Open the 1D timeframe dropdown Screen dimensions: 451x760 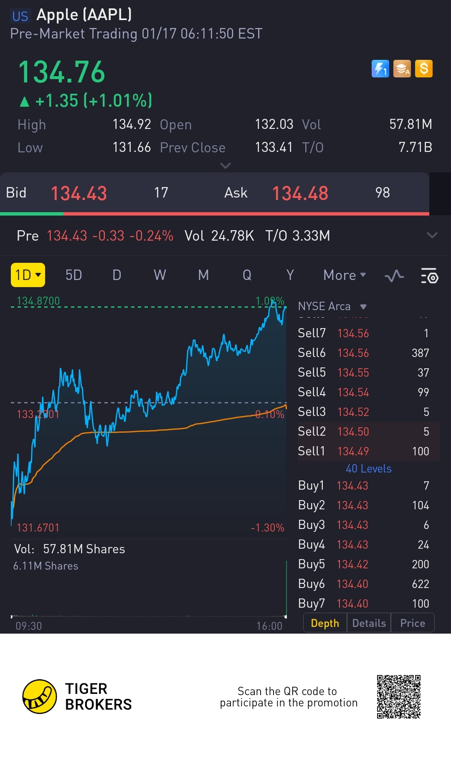click(x=28, y=275)
